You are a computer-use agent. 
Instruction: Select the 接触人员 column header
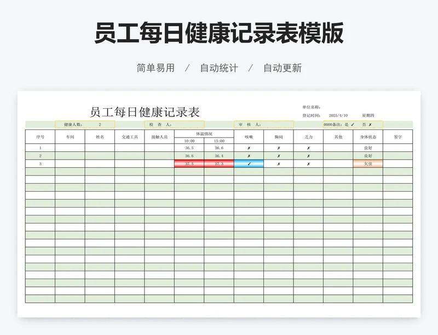click(159, 137)
